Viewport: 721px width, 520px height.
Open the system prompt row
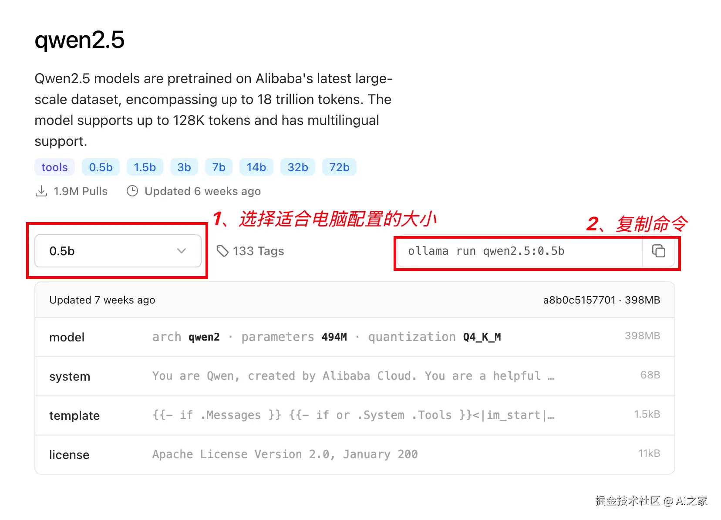(x=355, y=376)
